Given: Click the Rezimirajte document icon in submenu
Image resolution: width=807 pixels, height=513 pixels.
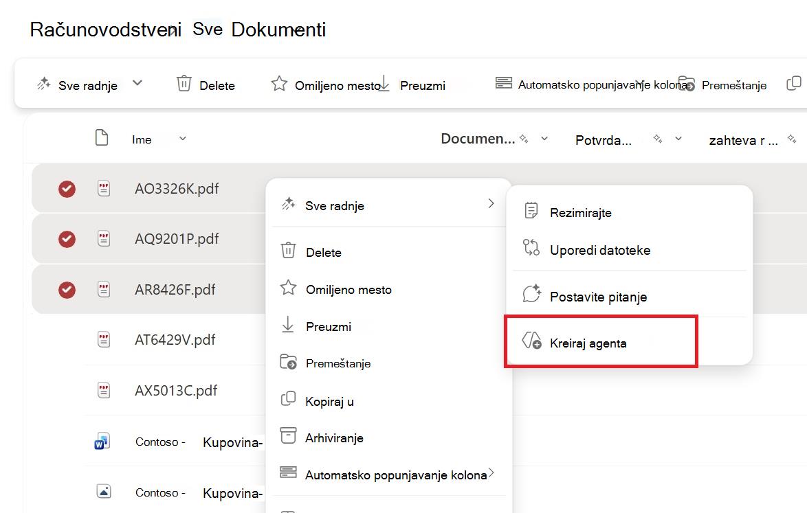Looking at the screenshot, I should [x=531, y=211].
